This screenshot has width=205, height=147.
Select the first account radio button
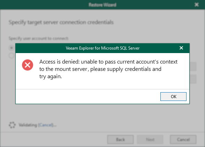(x=12, y=48)
